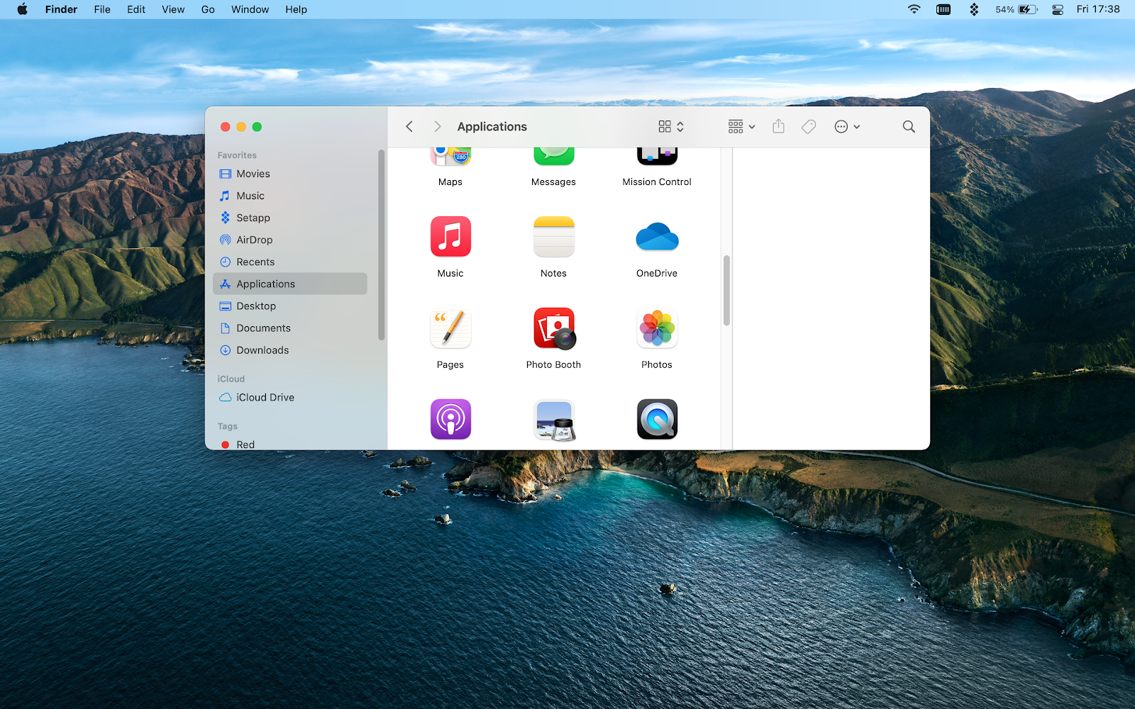The image size is (1135, 709).
Task: Open the File menu
Action: point(102,9)
